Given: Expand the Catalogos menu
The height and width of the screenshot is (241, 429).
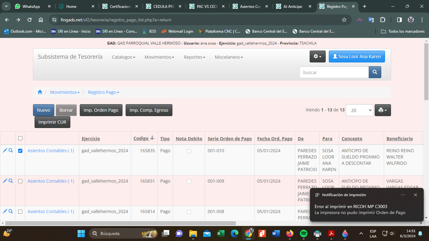Looking at the screenshot, I should tap(123, 57).
